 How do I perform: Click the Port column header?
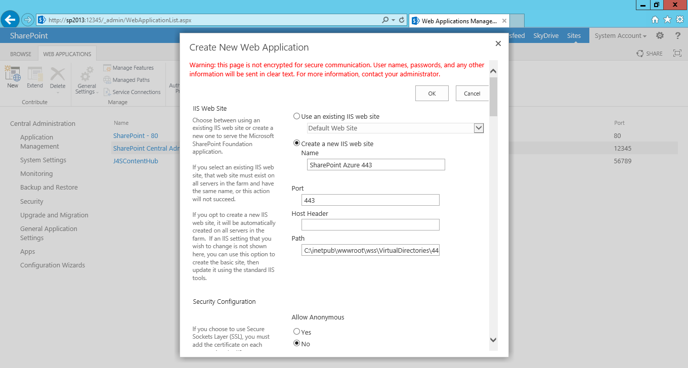click(x=619, y=123)
